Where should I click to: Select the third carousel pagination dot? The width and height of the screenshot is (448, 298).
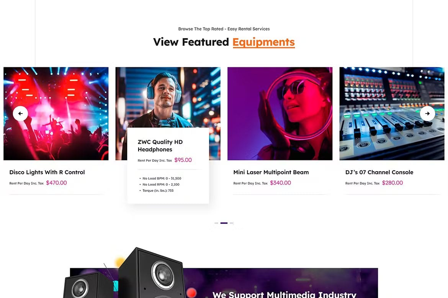(232, 223)
